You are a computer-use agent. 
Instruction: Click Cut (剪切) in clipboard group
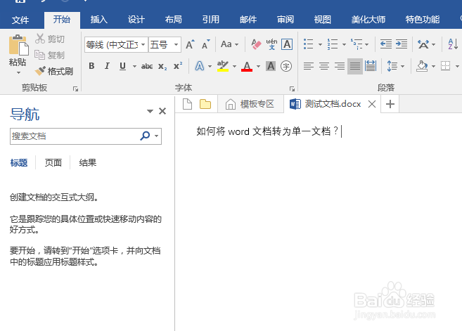(49, 39)
